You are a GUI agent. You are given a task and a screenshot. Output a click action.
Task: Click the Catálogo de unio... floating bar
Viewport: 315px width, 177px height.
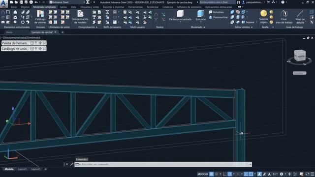pyautogui.click(x=24, y=49)
